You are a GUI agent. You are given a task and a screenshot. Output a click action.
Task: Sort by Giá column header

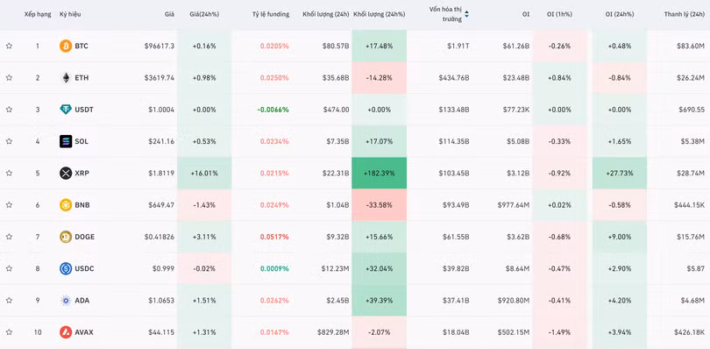(169, 14)
